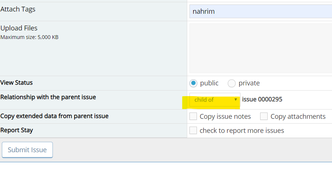Click the "Copy issue notes" label text
The height and width of the screenshot is (173, 332).
coord(225,117)
